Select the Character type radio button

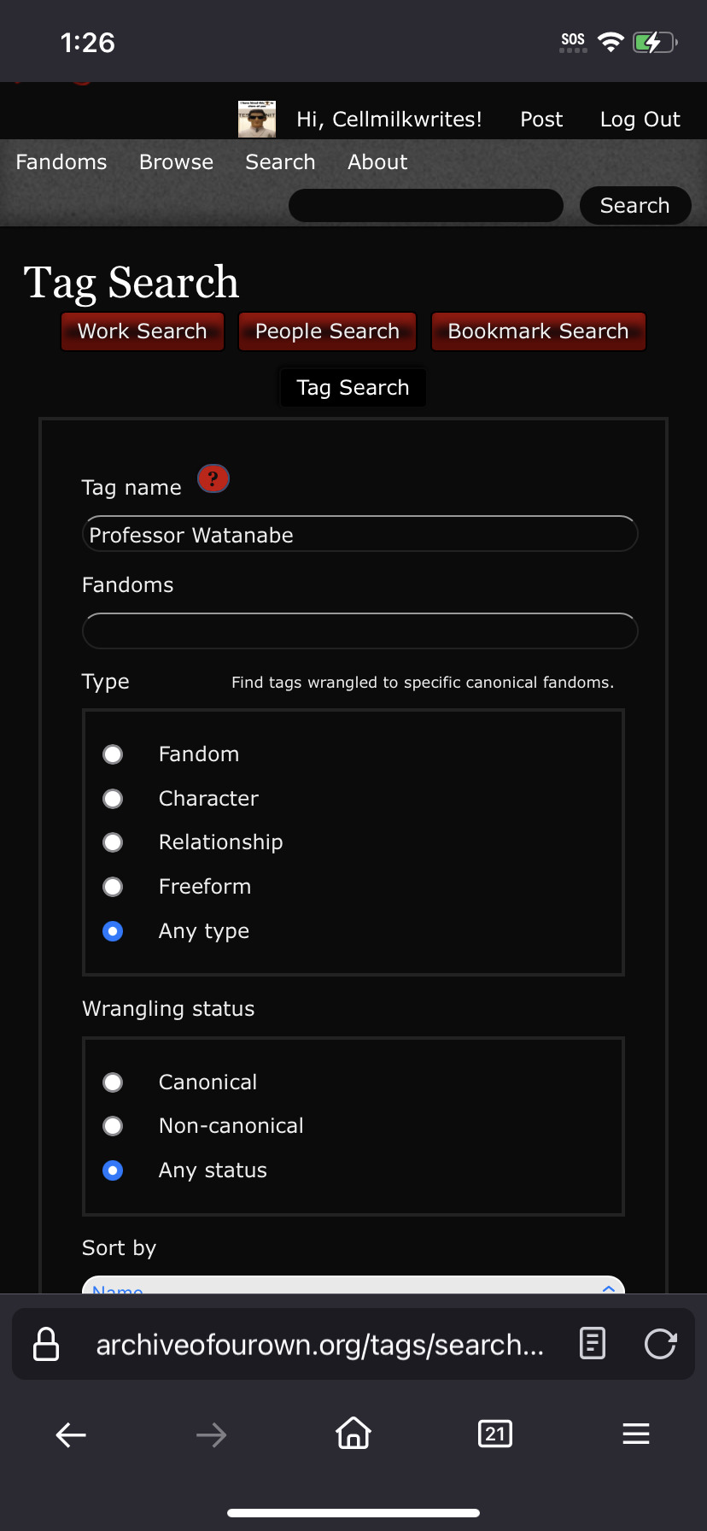(113, 799)
